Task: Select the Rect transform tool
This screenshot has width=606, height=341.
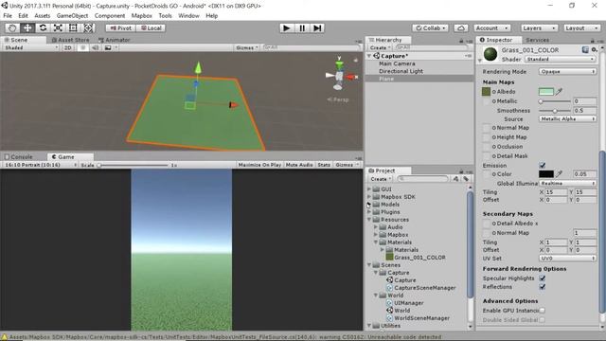Action: tap(73, 28)
